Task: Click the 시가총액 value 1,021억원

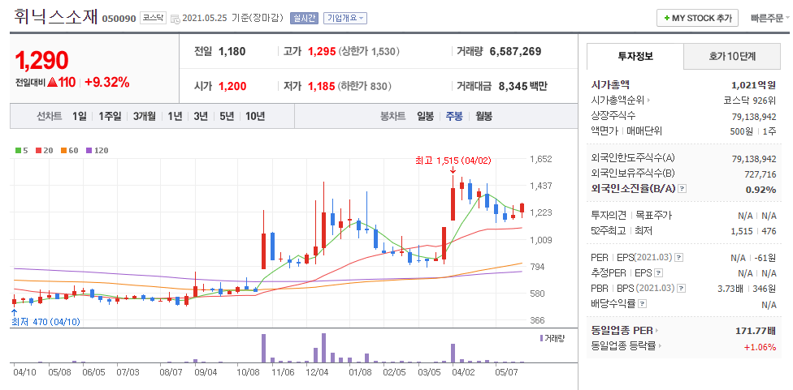Action: [753, 85]
